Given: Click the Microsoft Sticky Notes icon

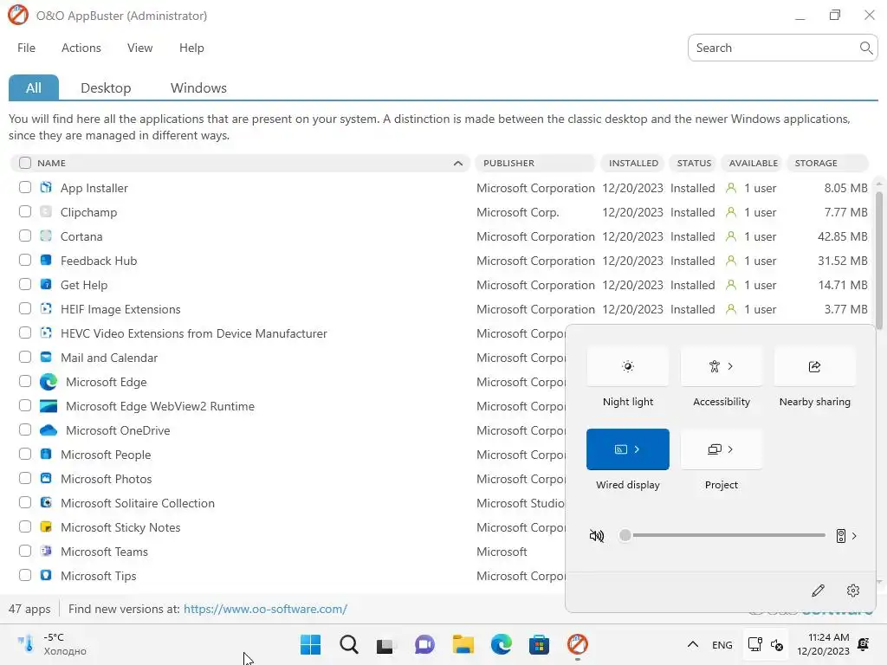Looking at the screenshot, I should coord(46,527).
